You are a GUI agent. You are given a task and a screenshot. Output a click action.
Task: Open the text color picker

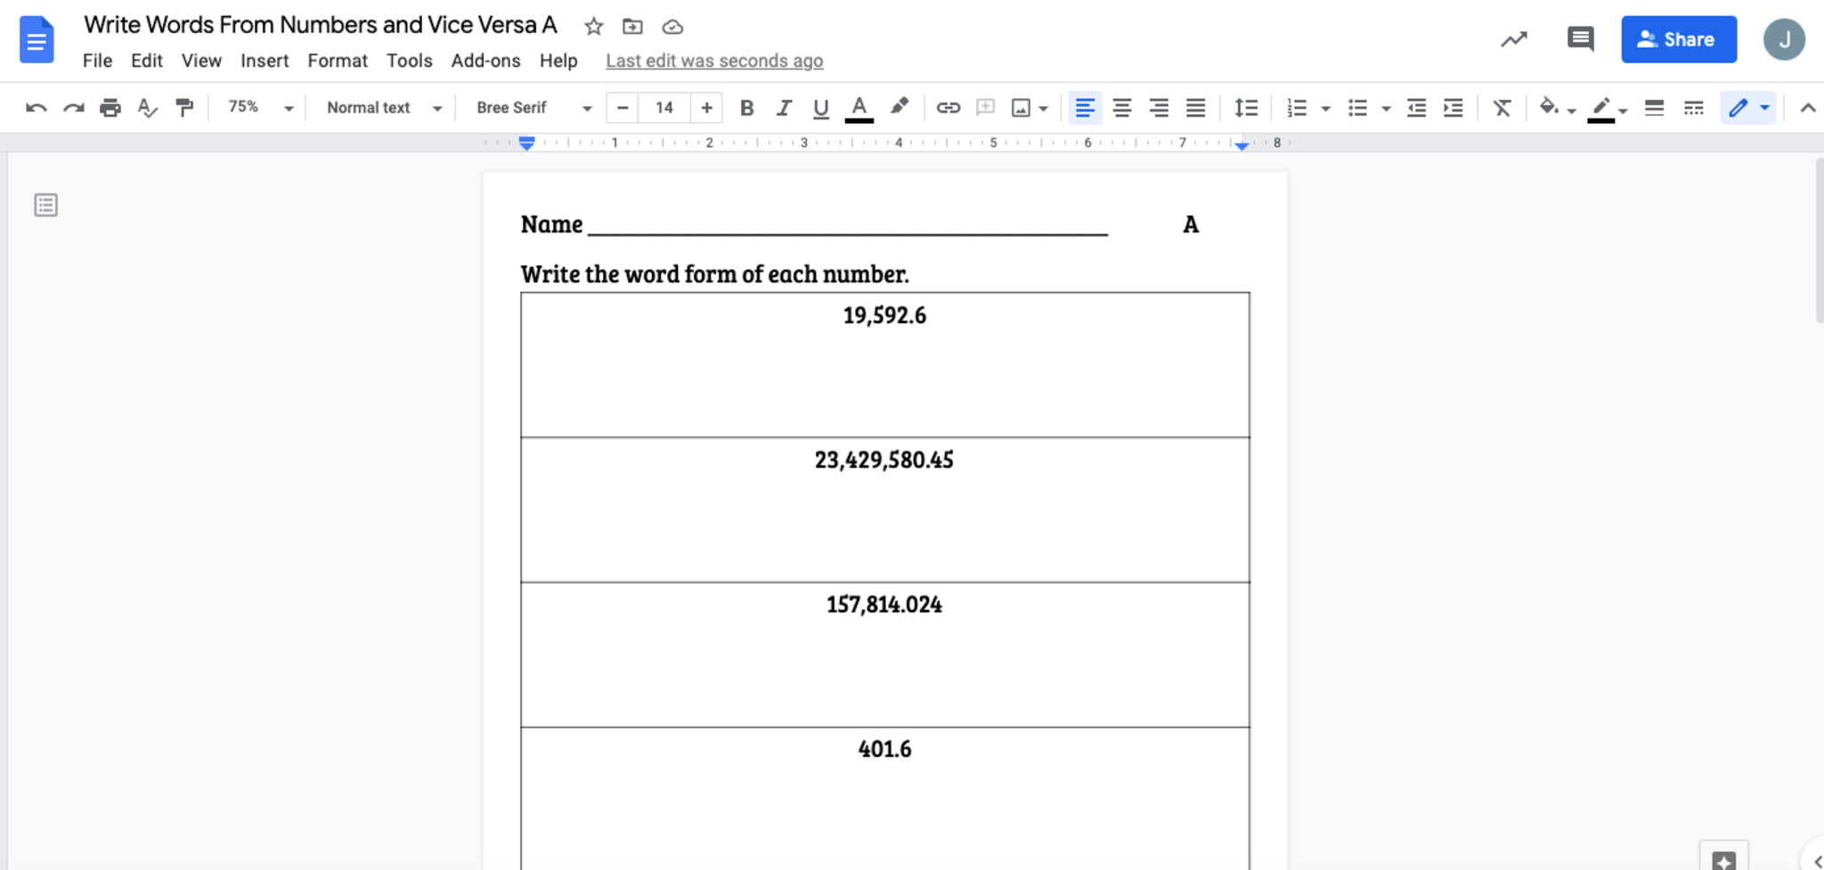[859, 108]
